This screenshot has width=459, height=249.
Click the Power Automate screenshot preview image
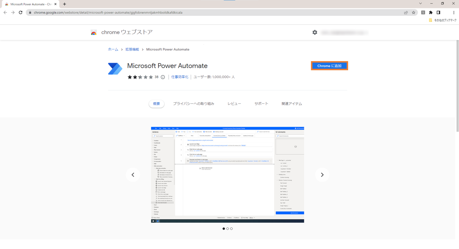[227, 175]
